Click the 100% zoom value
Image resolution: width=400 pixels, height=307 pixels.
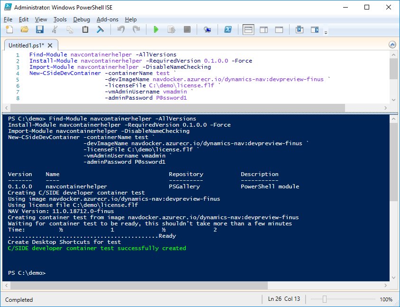[386, 299]
